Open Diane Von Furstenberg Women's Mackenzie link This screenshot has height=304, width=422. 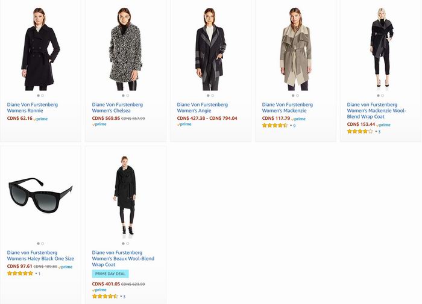tap(287, 108)
